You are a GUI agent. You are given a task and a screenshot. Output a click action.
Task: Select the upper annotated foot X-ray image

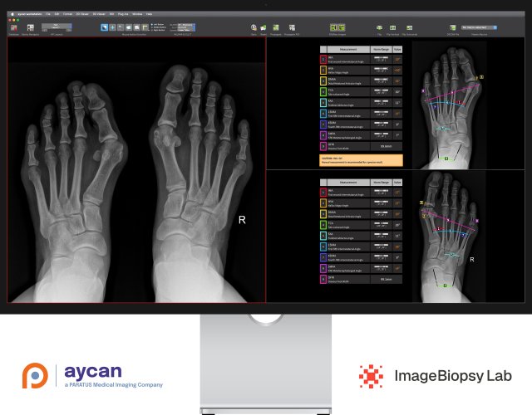pyautogui.click(x=449, y=105)
